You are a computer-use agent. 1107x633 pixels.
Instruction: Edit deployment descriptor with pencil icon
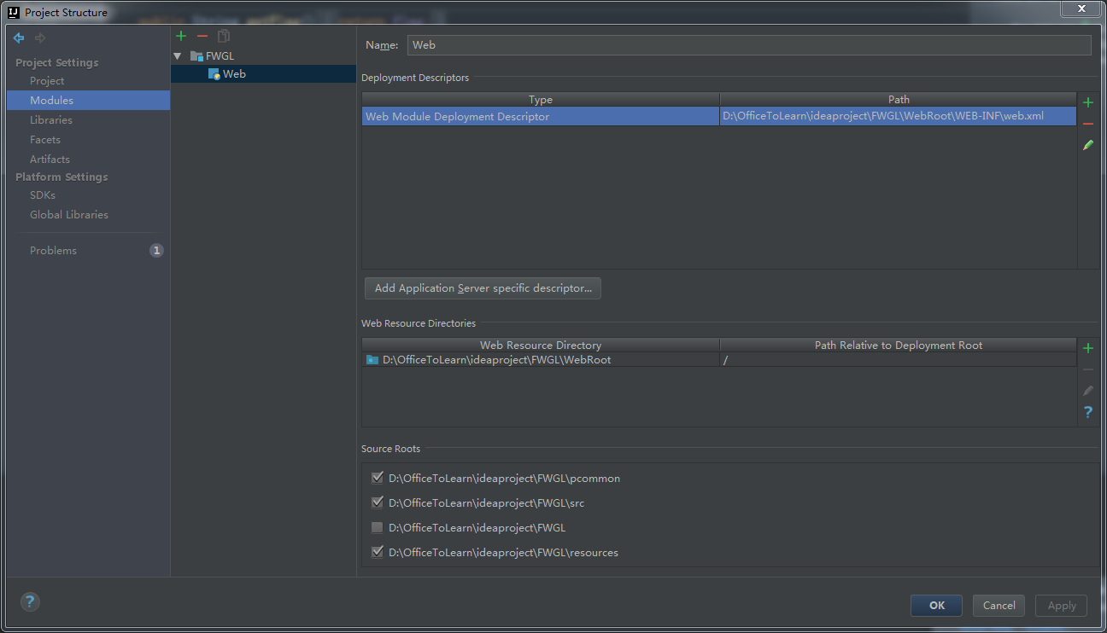coord(1088,145)
